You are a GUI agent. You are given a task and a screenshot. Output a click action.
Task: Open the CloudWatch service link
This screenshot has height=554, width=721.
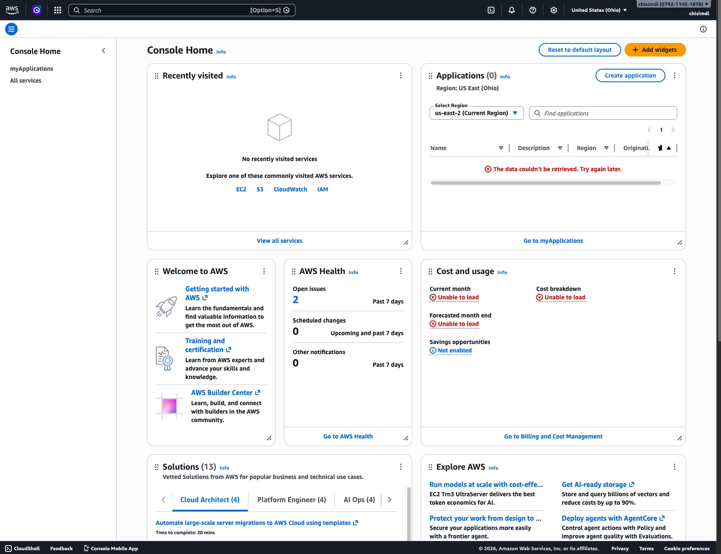pyautogui.click(x=290, y=189)
